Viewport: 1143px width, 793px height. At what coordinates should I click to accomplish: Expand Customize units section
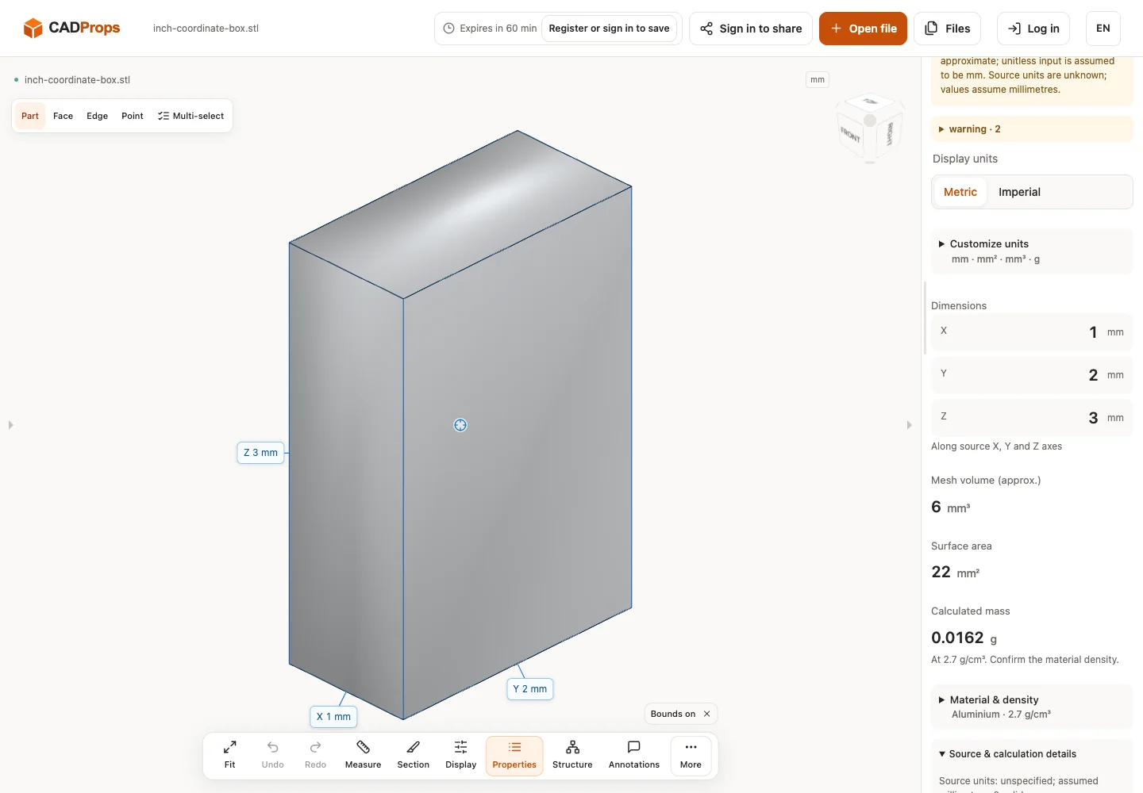1032,251
